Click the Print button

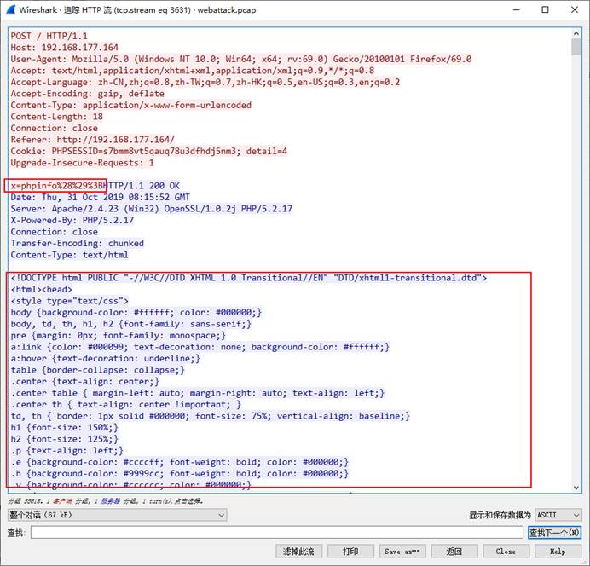point(350,552)
